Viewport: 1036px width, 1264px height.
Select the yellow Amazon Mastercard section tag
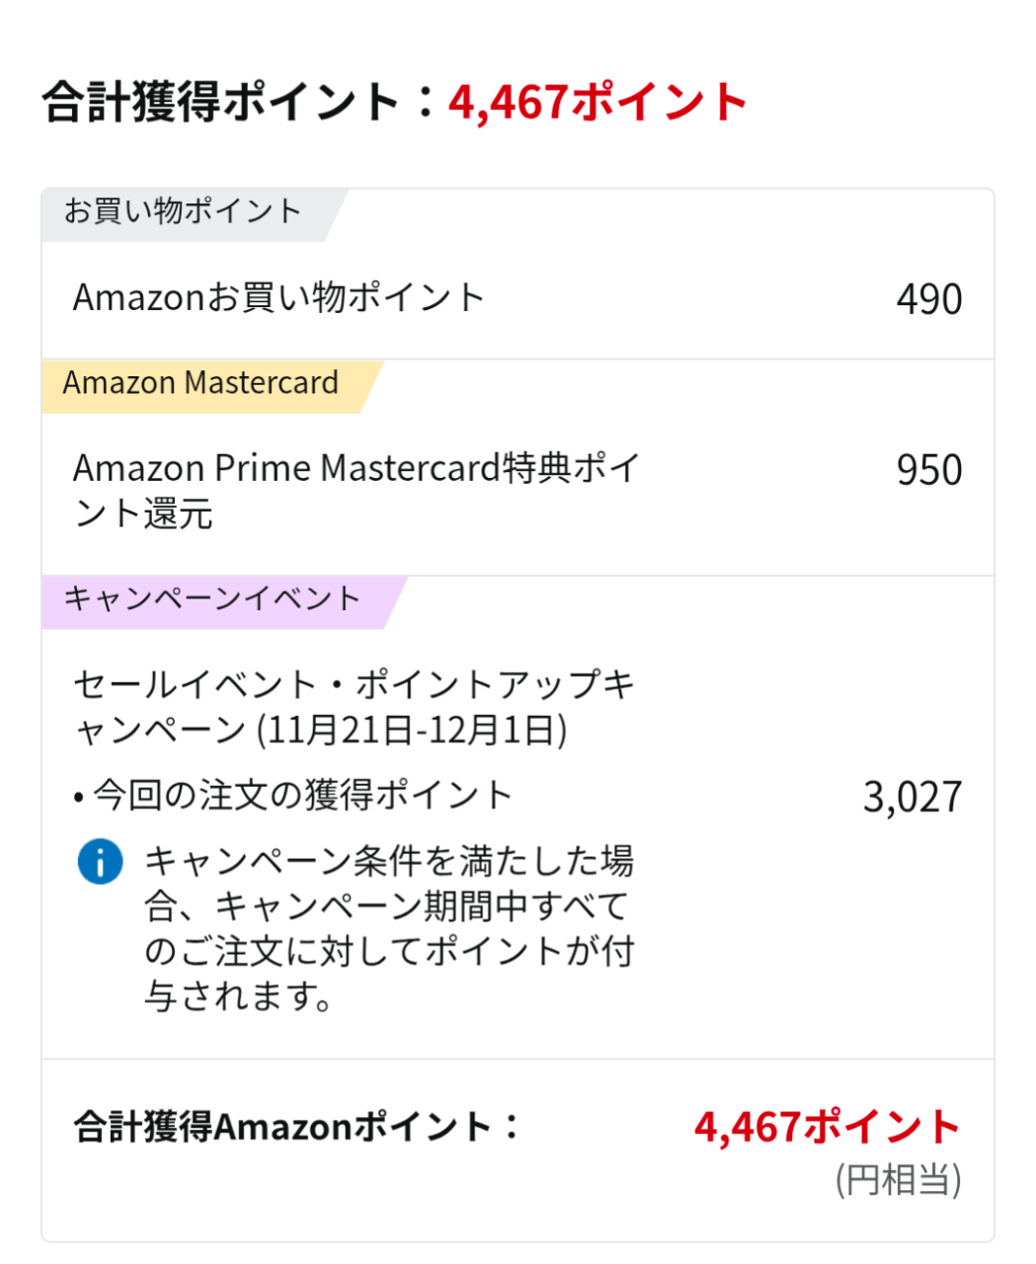200,383
